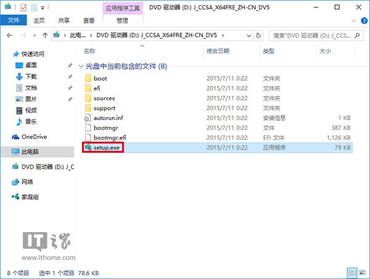370x279 pixels.
Task: Select 此电脑 (This PC) in navigation pane
Action: tap(31, 152)
